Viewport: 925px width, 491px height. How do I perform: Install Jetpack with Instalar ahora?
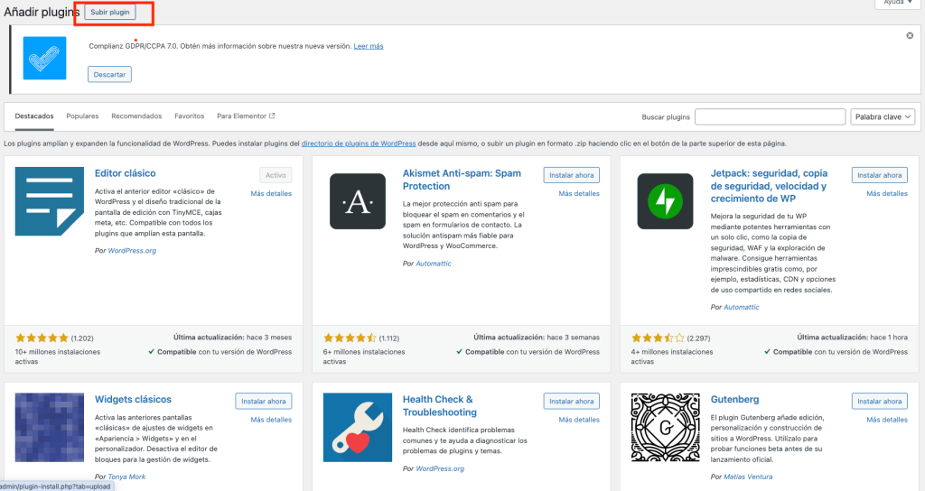pos(880,175)
